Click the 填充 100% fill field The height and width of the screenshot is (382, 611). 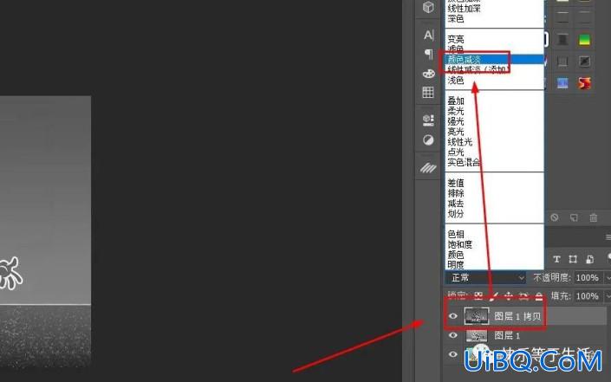[590, 296]
